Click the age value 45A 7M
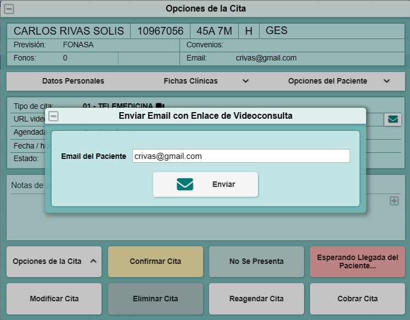 [x=214, y=31]
